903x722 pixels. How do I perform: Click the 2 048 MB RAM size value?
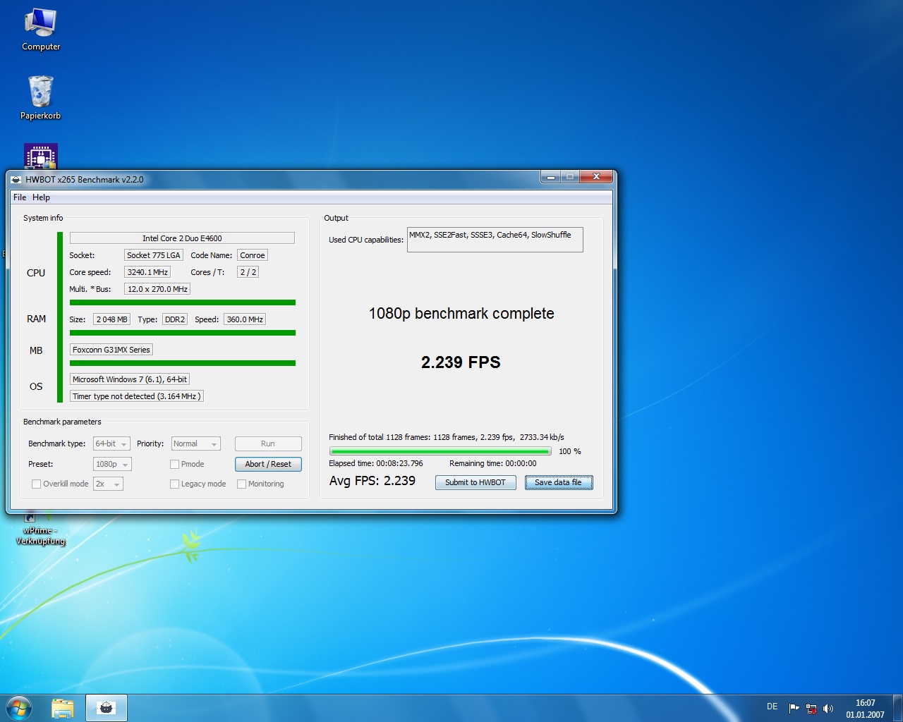(x=111, y=319)
